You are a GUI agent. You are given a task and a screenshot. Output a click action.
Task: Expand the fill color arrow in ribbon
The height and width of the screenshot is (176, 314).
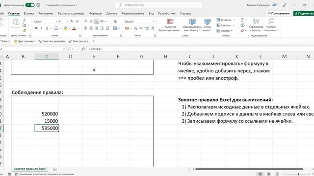tap(69, 28)
